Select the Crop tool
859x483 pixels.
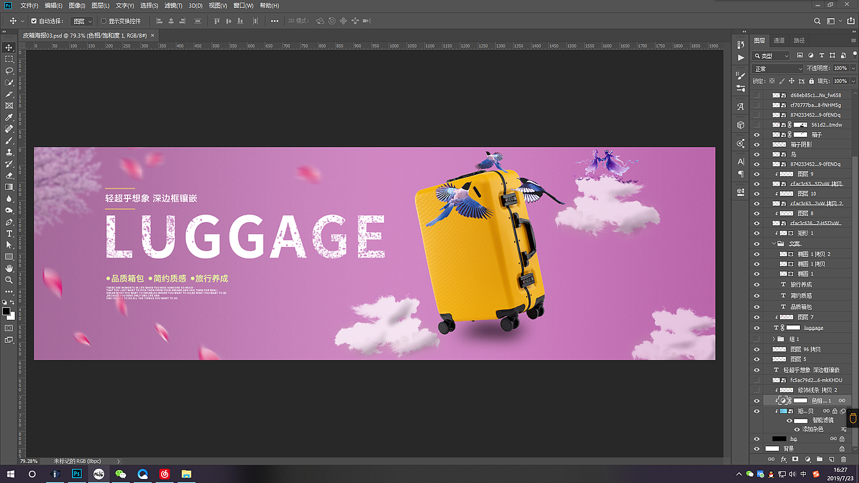9,94
